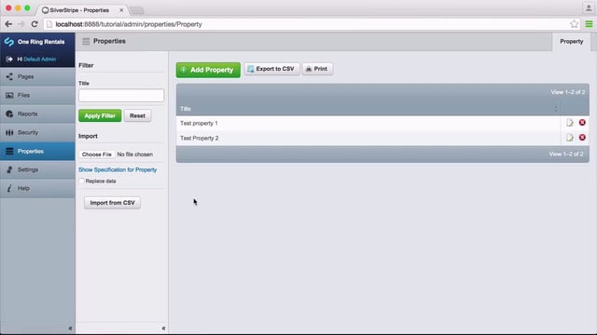Open a new browser tab
Image resolution: width=597 pixels, height=335 pixels.
[x=137, y=10]
